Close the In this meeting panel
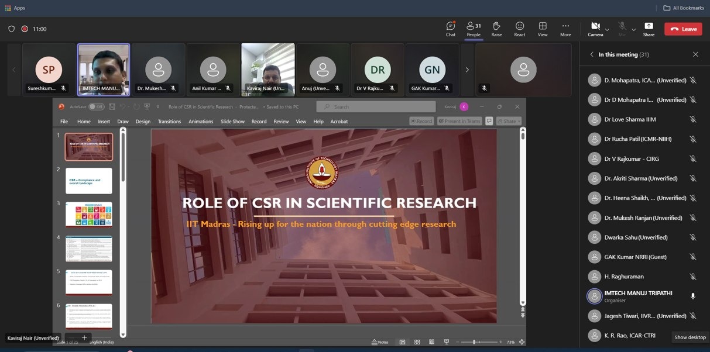The height and width of the screenshot is (352, 710). [695, 54]
